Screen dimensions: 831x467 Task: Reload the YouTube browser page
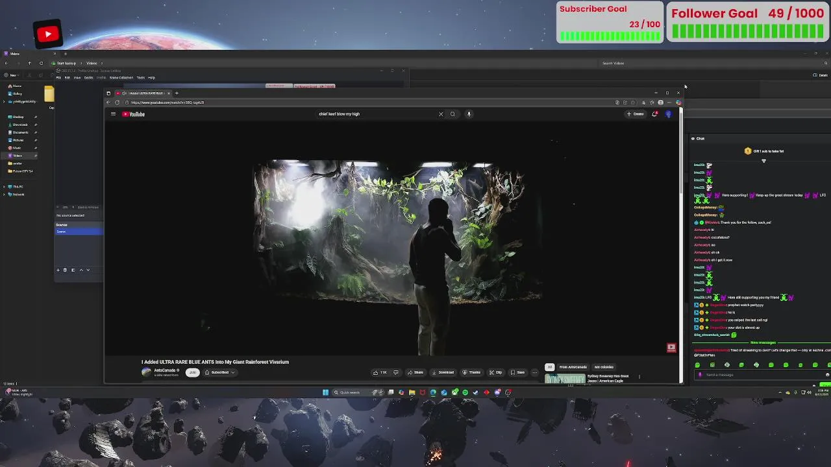click(117, 102)
